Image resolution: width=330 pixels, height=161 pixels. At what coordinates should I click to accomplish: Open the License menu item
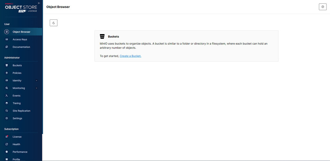pos(17,137)
